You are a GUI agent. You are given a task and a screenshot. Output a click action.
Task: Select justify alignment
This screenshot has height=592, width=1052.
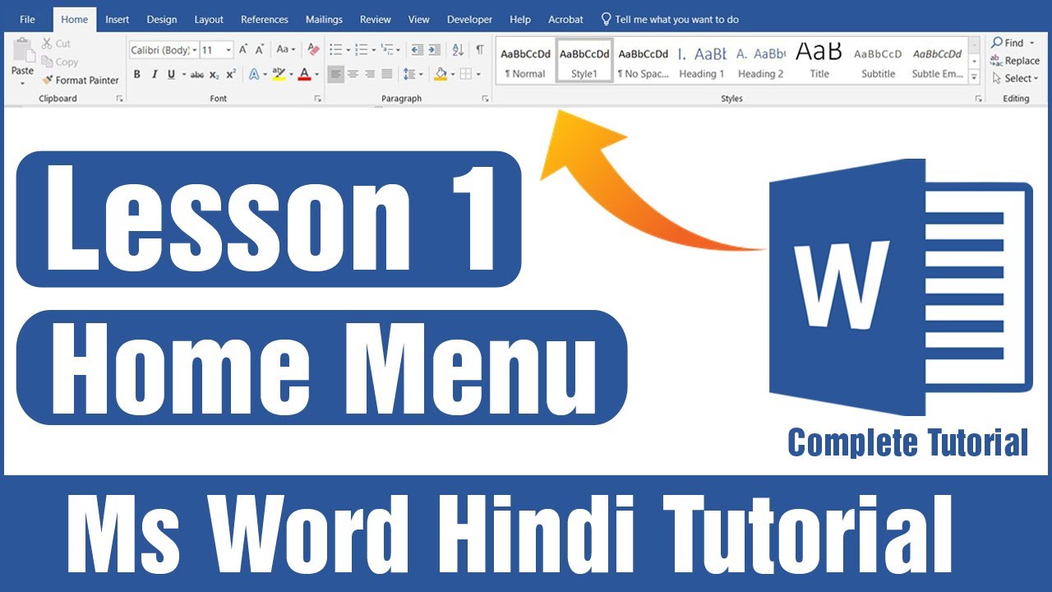click(386, 75)
